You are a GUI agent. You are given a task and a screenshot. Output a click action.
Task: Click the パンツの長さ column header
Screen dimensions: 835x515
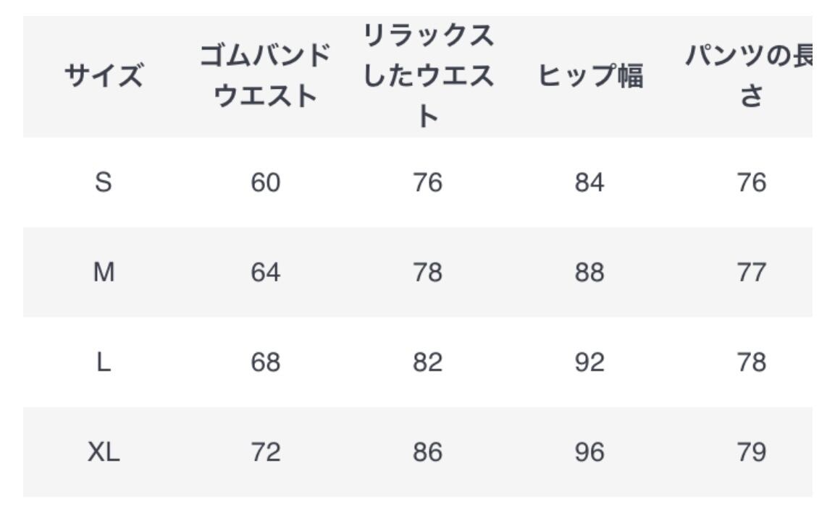(x=750, y=76)
